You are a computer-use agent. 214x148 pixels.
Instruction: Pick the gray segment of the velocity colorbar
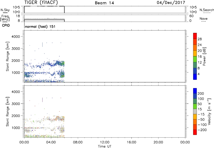tap(195, 112)
